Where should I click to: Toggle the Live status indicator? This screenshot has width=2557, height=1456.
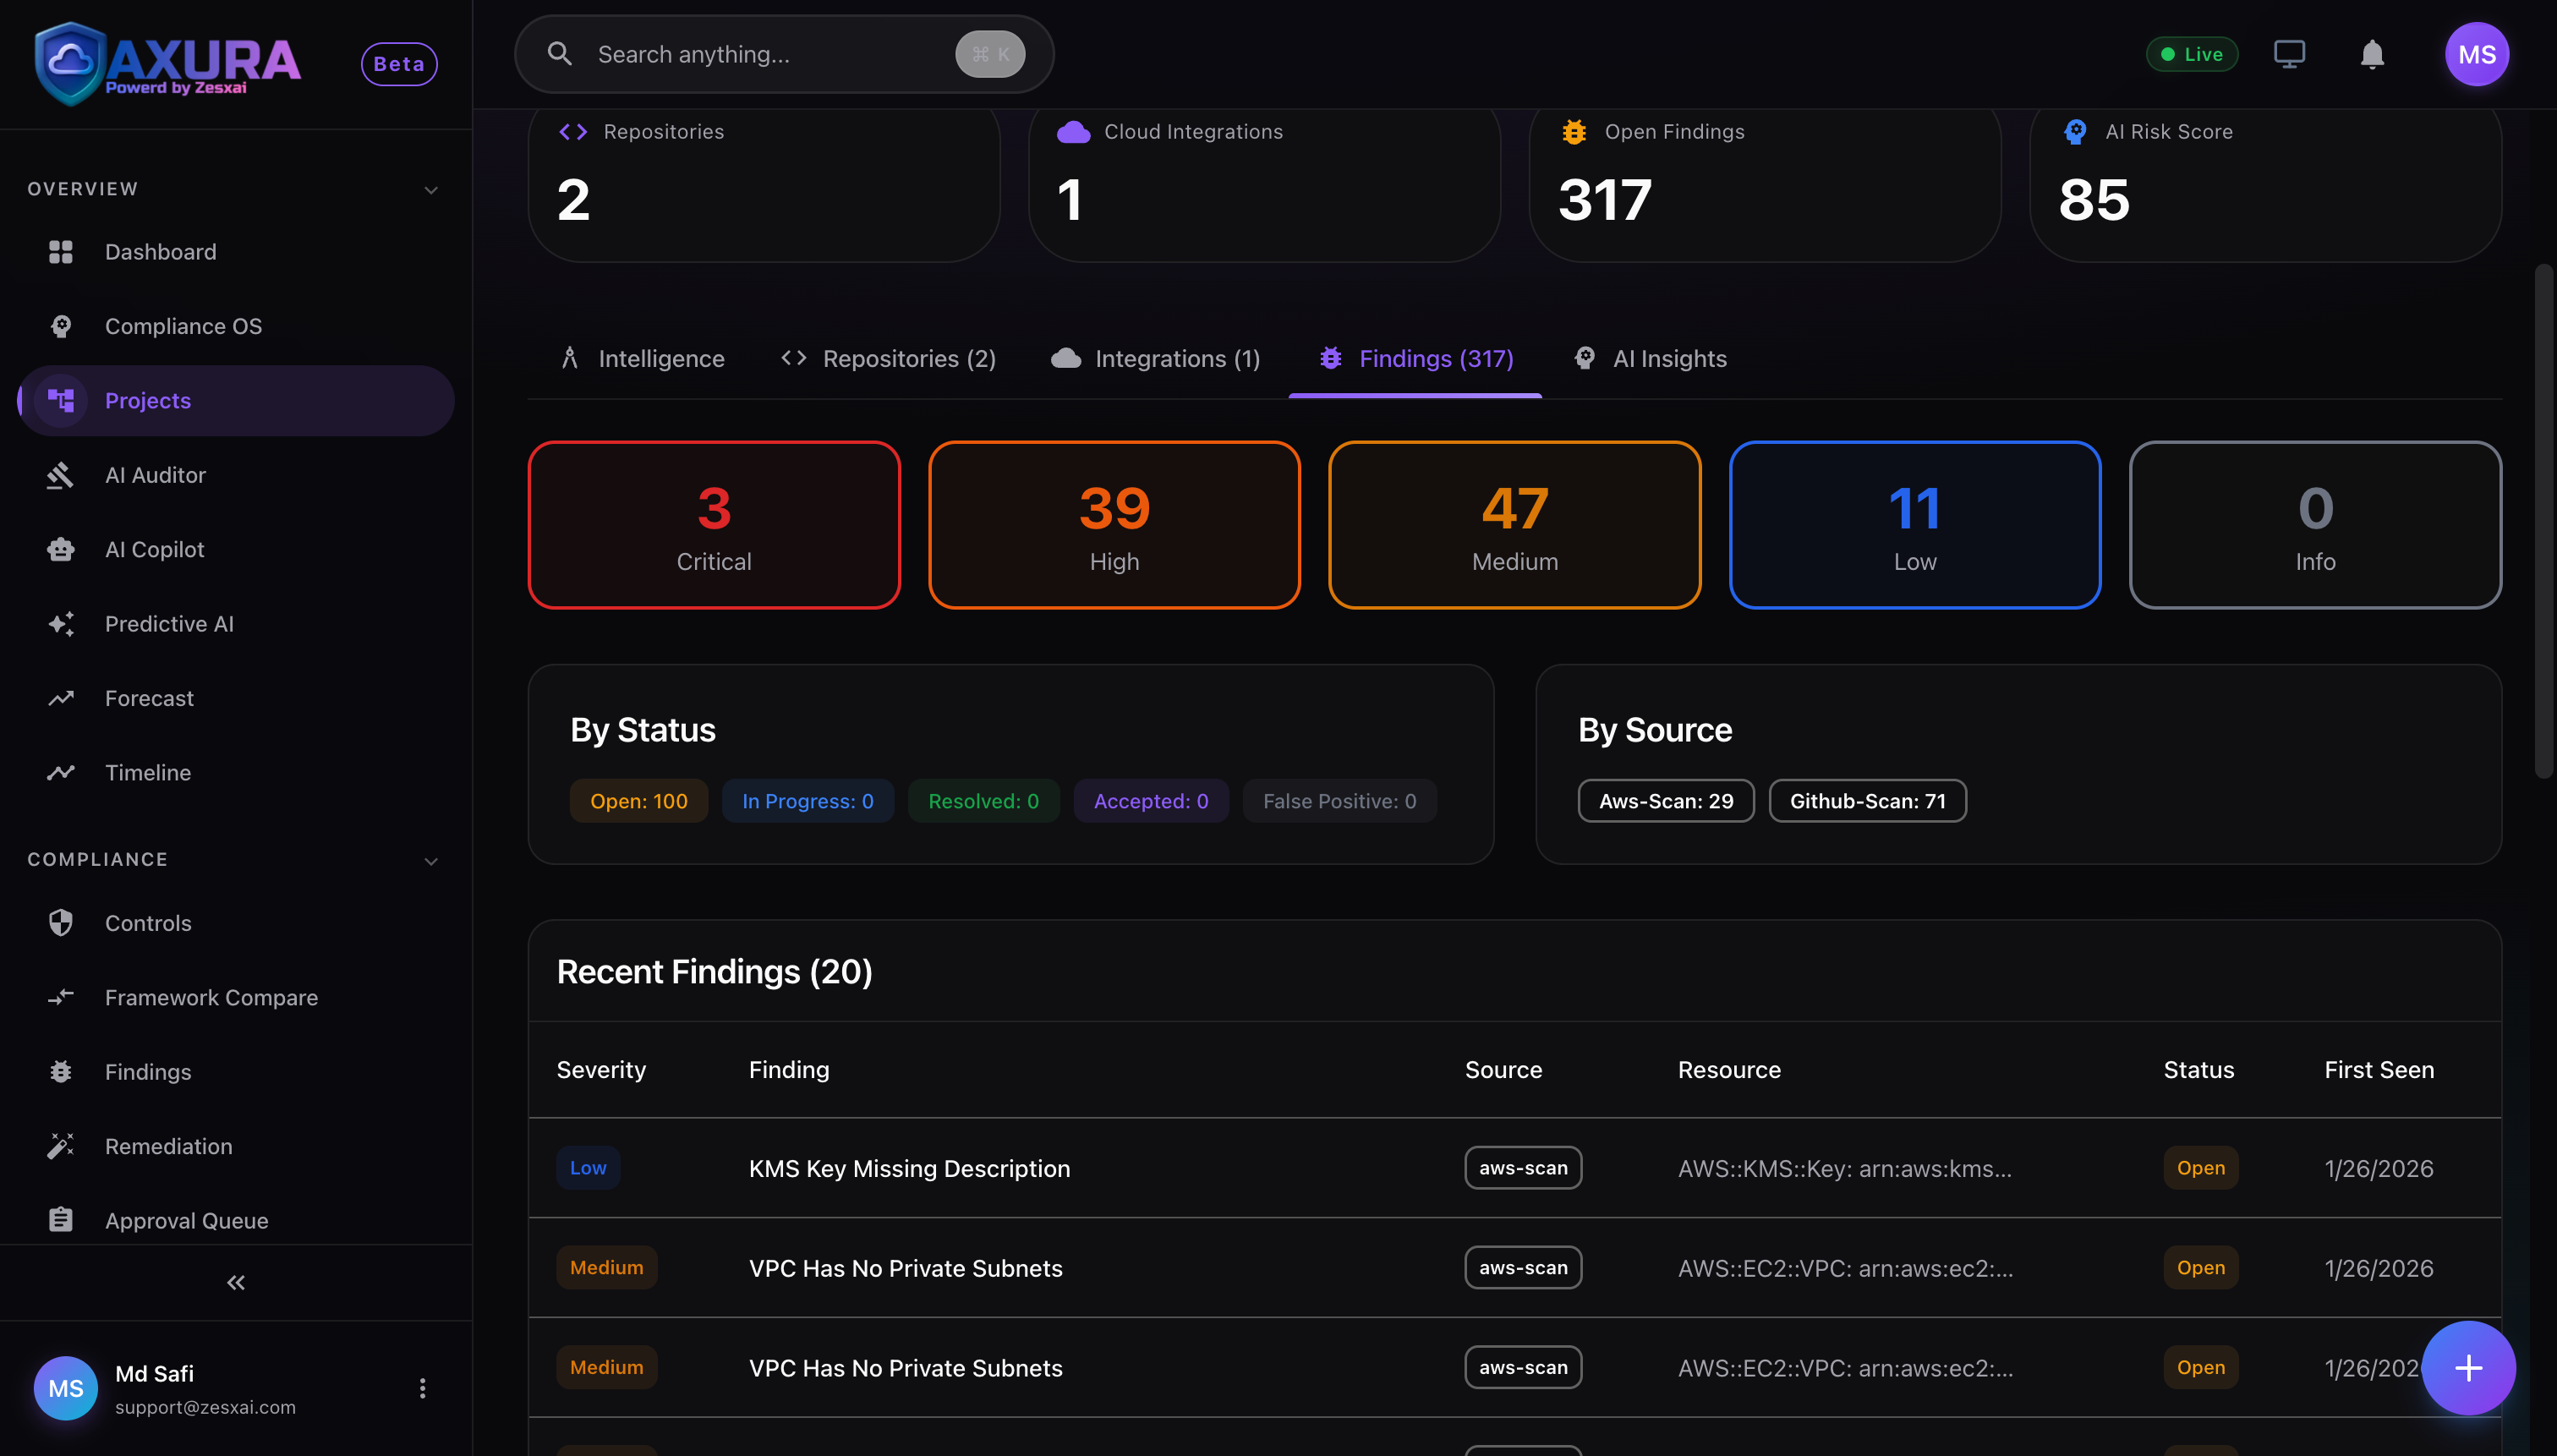point(2192,54)
